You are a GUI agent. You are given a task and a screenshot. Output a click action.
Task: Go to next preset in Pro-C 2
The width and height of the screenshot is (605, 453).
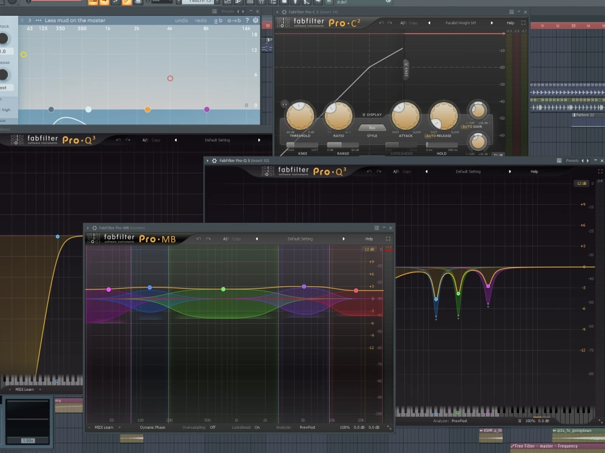(491, 23)
